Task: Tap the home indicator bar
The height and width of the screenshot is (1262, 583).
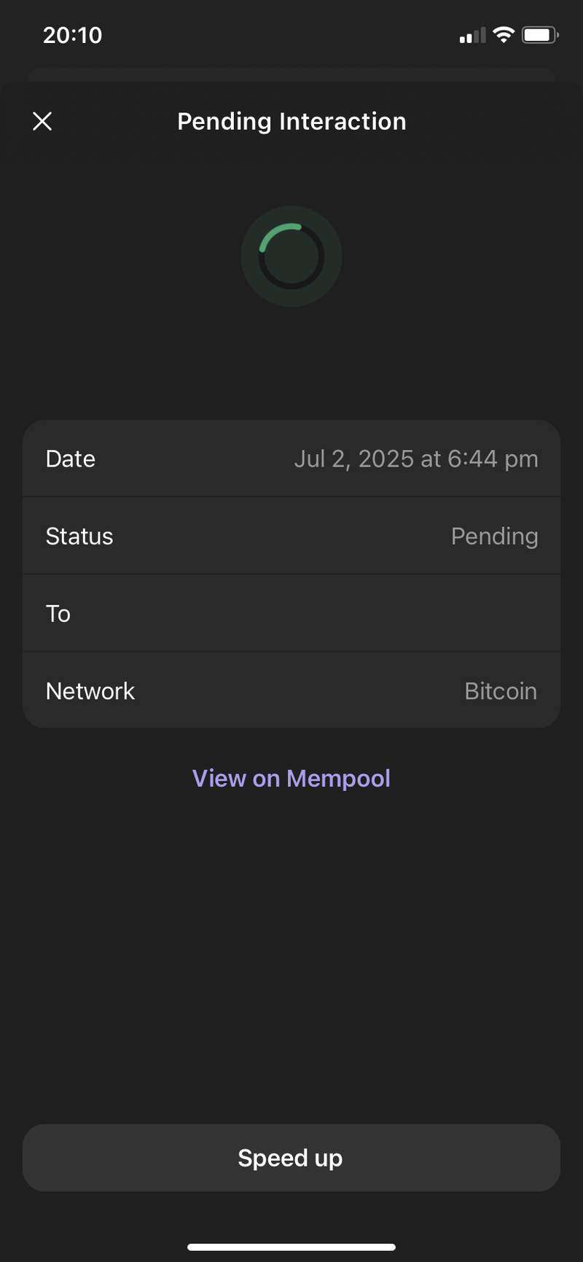Action: pyautogui.click(x=291, y=1247)
